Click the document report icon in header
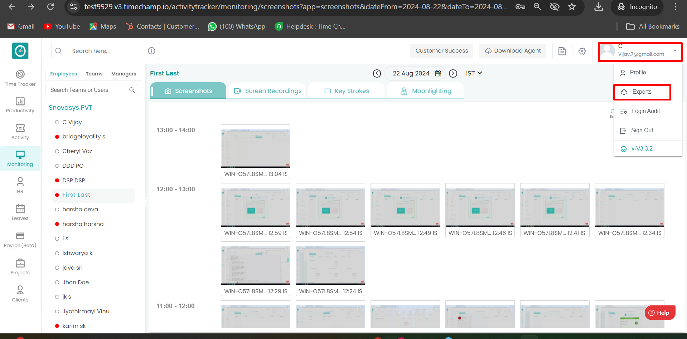Image resolution: width=687 pixels, height=339 pixels. click(x=562, y=51)
